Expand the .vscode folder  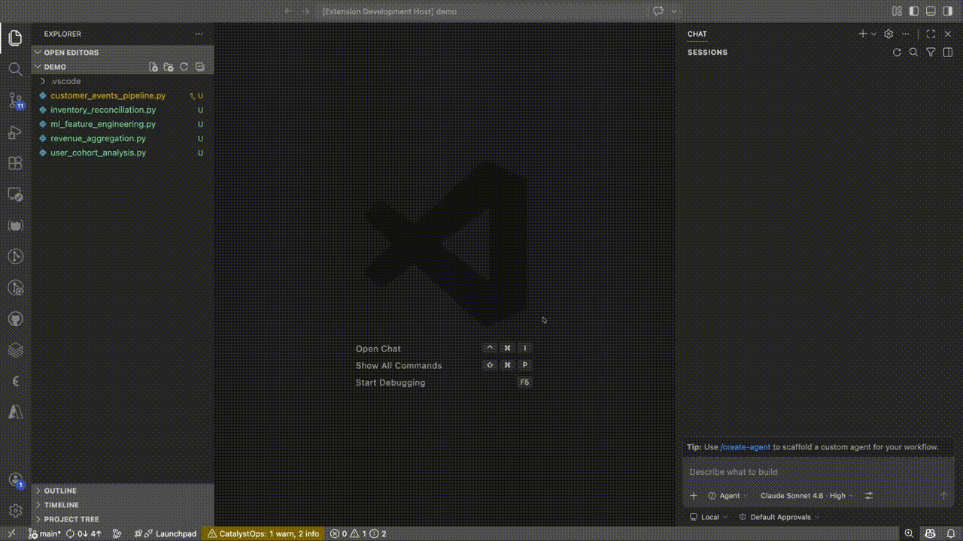(123, 81)
